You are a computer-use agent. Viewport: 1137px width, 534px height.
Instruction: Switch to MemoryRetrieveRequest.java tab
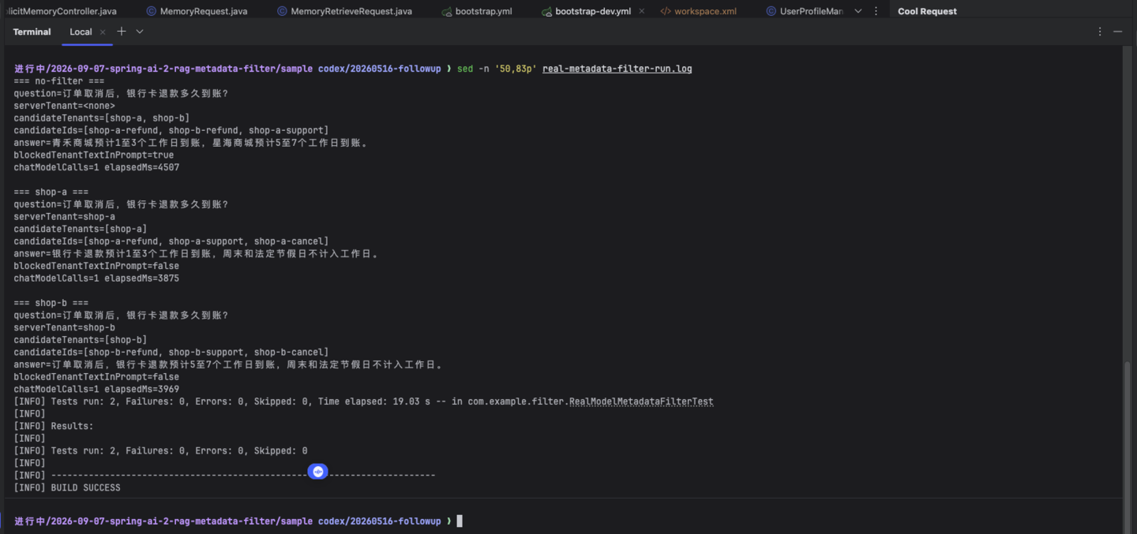[351, 11]
